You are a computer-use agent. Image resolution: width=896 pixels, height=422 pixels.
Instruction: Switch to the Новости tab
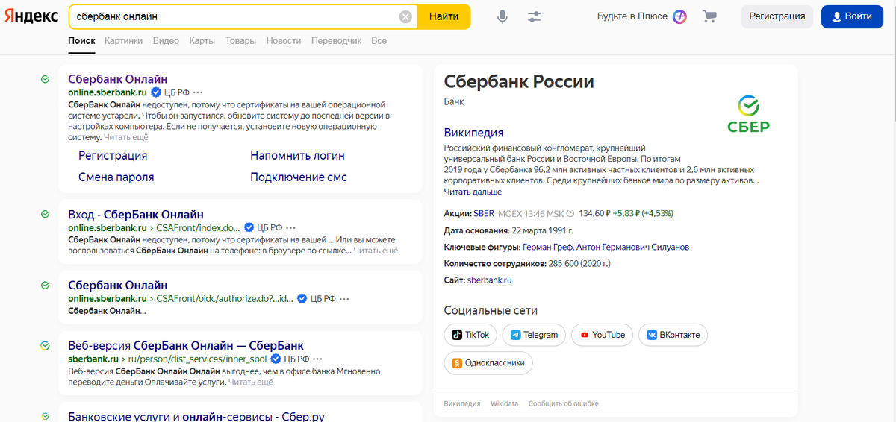coord(284,41)
